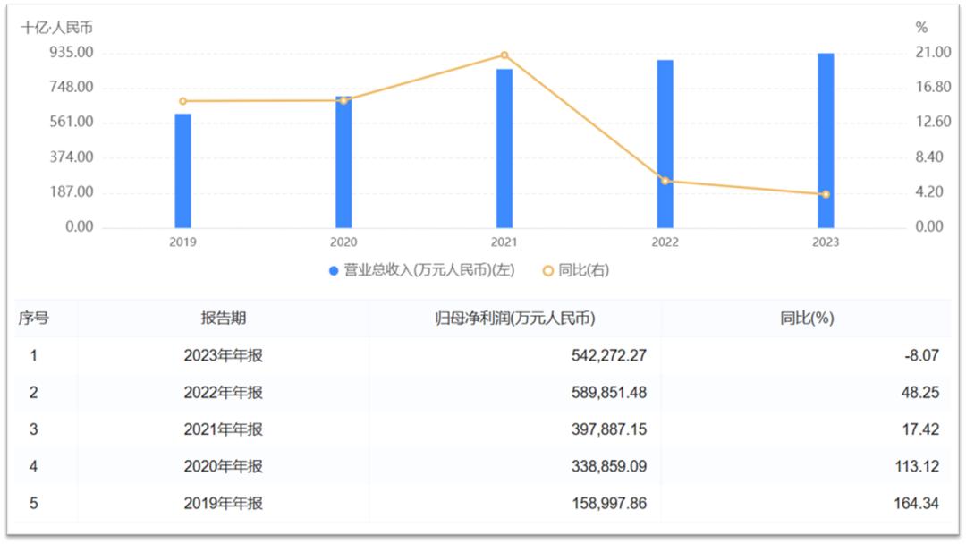Open the 2021年年报 report entry
The image size is (966, 544).
click(223, 429)
